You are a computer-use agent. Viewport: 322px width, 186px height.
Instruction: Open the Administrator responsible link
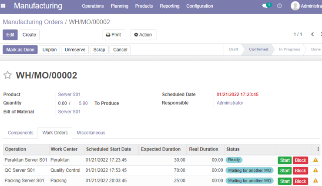pos(230,103)
